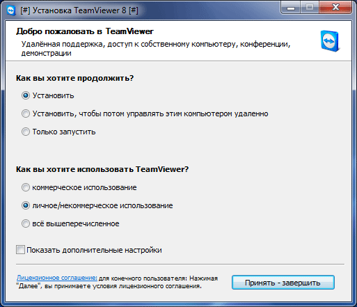Click the disabled maximize button in the title bar
This screenshot has width=357, height=307.
(310, 8)
